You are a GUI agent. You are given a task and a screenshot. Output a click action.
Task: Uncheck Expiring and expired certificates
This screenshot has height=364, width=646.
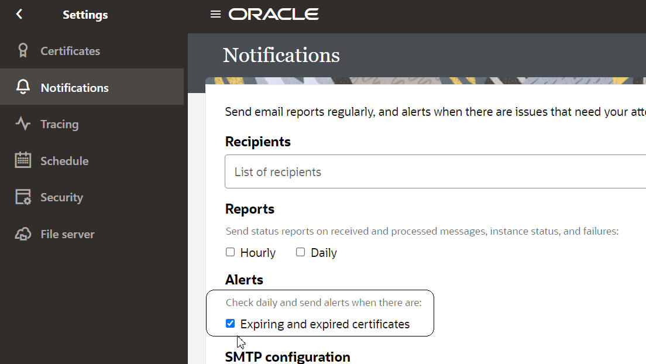click(x=231, y=324)
